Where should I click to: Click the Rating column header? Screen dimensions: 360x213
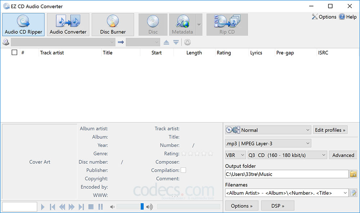click(224, 53)
